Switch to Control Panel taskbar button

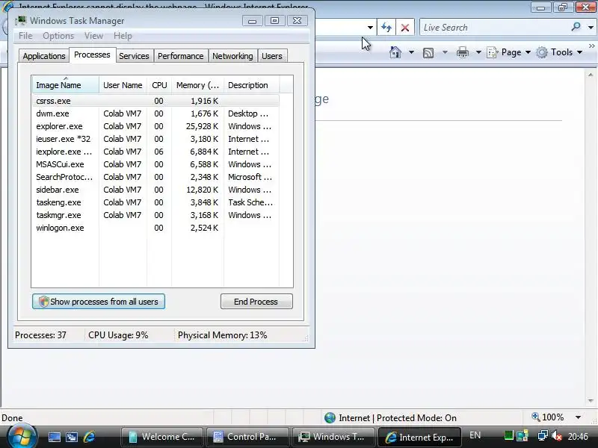point(248,437)
